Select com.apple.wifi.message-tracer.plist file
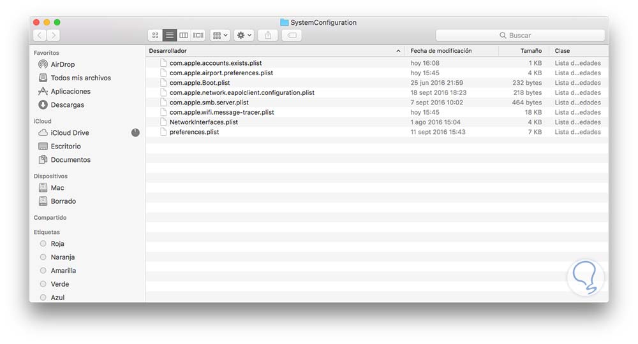The height and width of the screenshot is (344, 638). tap(222, 112)
